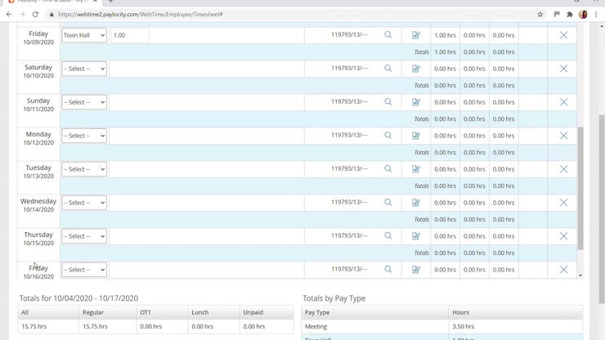Image resolution: width=605 pixels, height=340 pixels.
Task: Open job lookup for Wednesday 10/14/2020
Action: point(388,202)
